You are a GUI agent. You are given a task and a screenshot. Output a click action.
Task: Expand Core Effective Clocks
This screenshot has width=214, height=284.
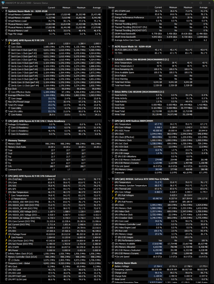6,92
